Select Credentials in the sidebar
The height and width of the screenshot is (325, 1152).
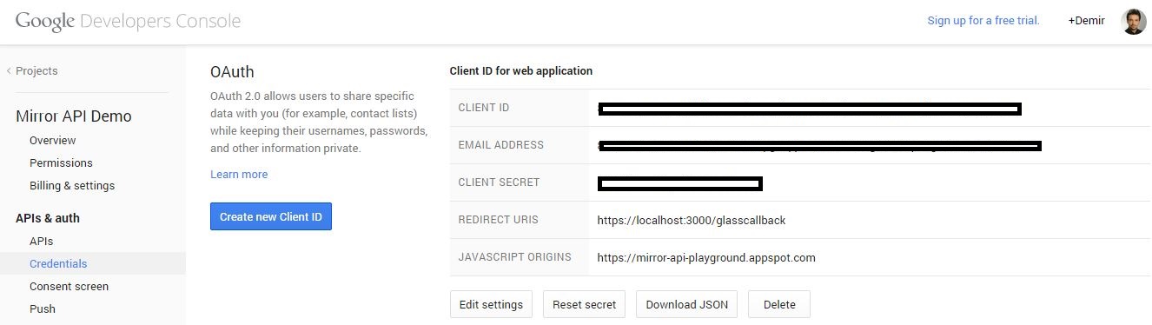tap(58, 263)
